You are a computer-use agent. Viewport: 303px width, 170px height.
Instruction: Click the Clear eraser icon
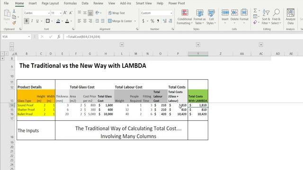point(255,22)
